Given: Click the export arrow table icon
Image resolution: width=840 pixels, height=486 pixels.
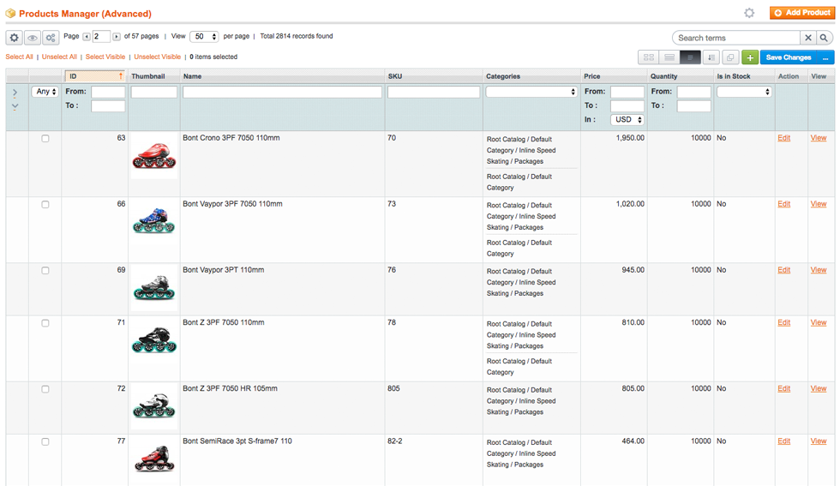Looking at the screenshot, I should 711,57.
